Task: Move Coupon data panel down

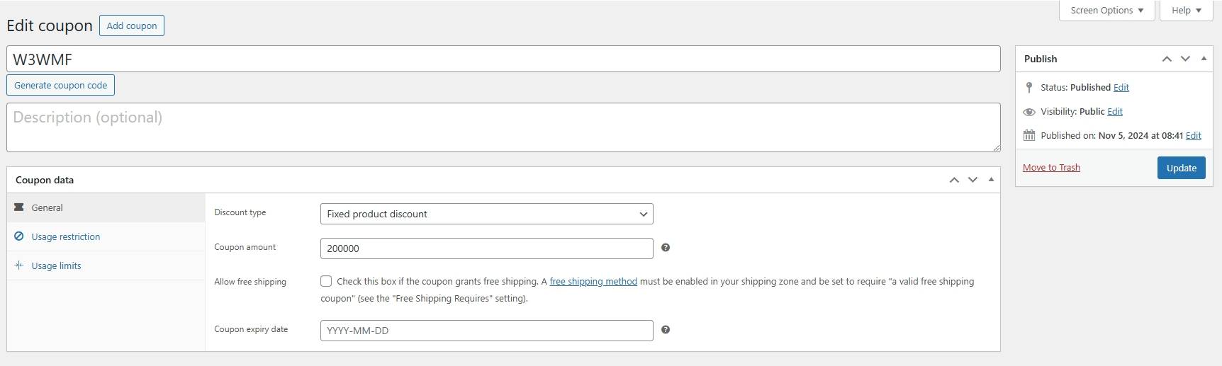Action: pos(972,180)
